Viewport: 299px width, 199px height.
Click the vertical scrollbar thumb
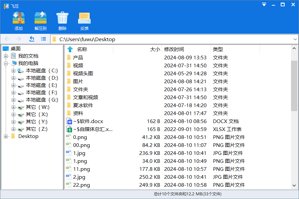[294, 86]
